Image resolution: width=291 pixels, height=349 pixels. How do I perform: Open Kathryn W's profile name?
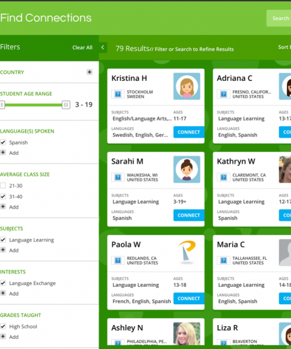236,161
